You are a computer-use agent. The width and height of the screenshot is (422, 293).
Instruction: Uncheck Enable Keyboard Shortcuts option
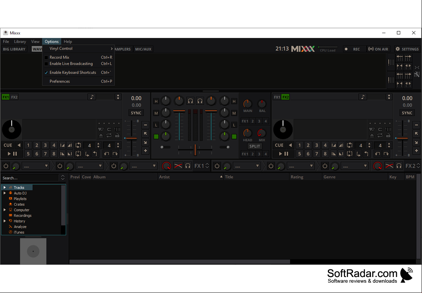[78, 73]
